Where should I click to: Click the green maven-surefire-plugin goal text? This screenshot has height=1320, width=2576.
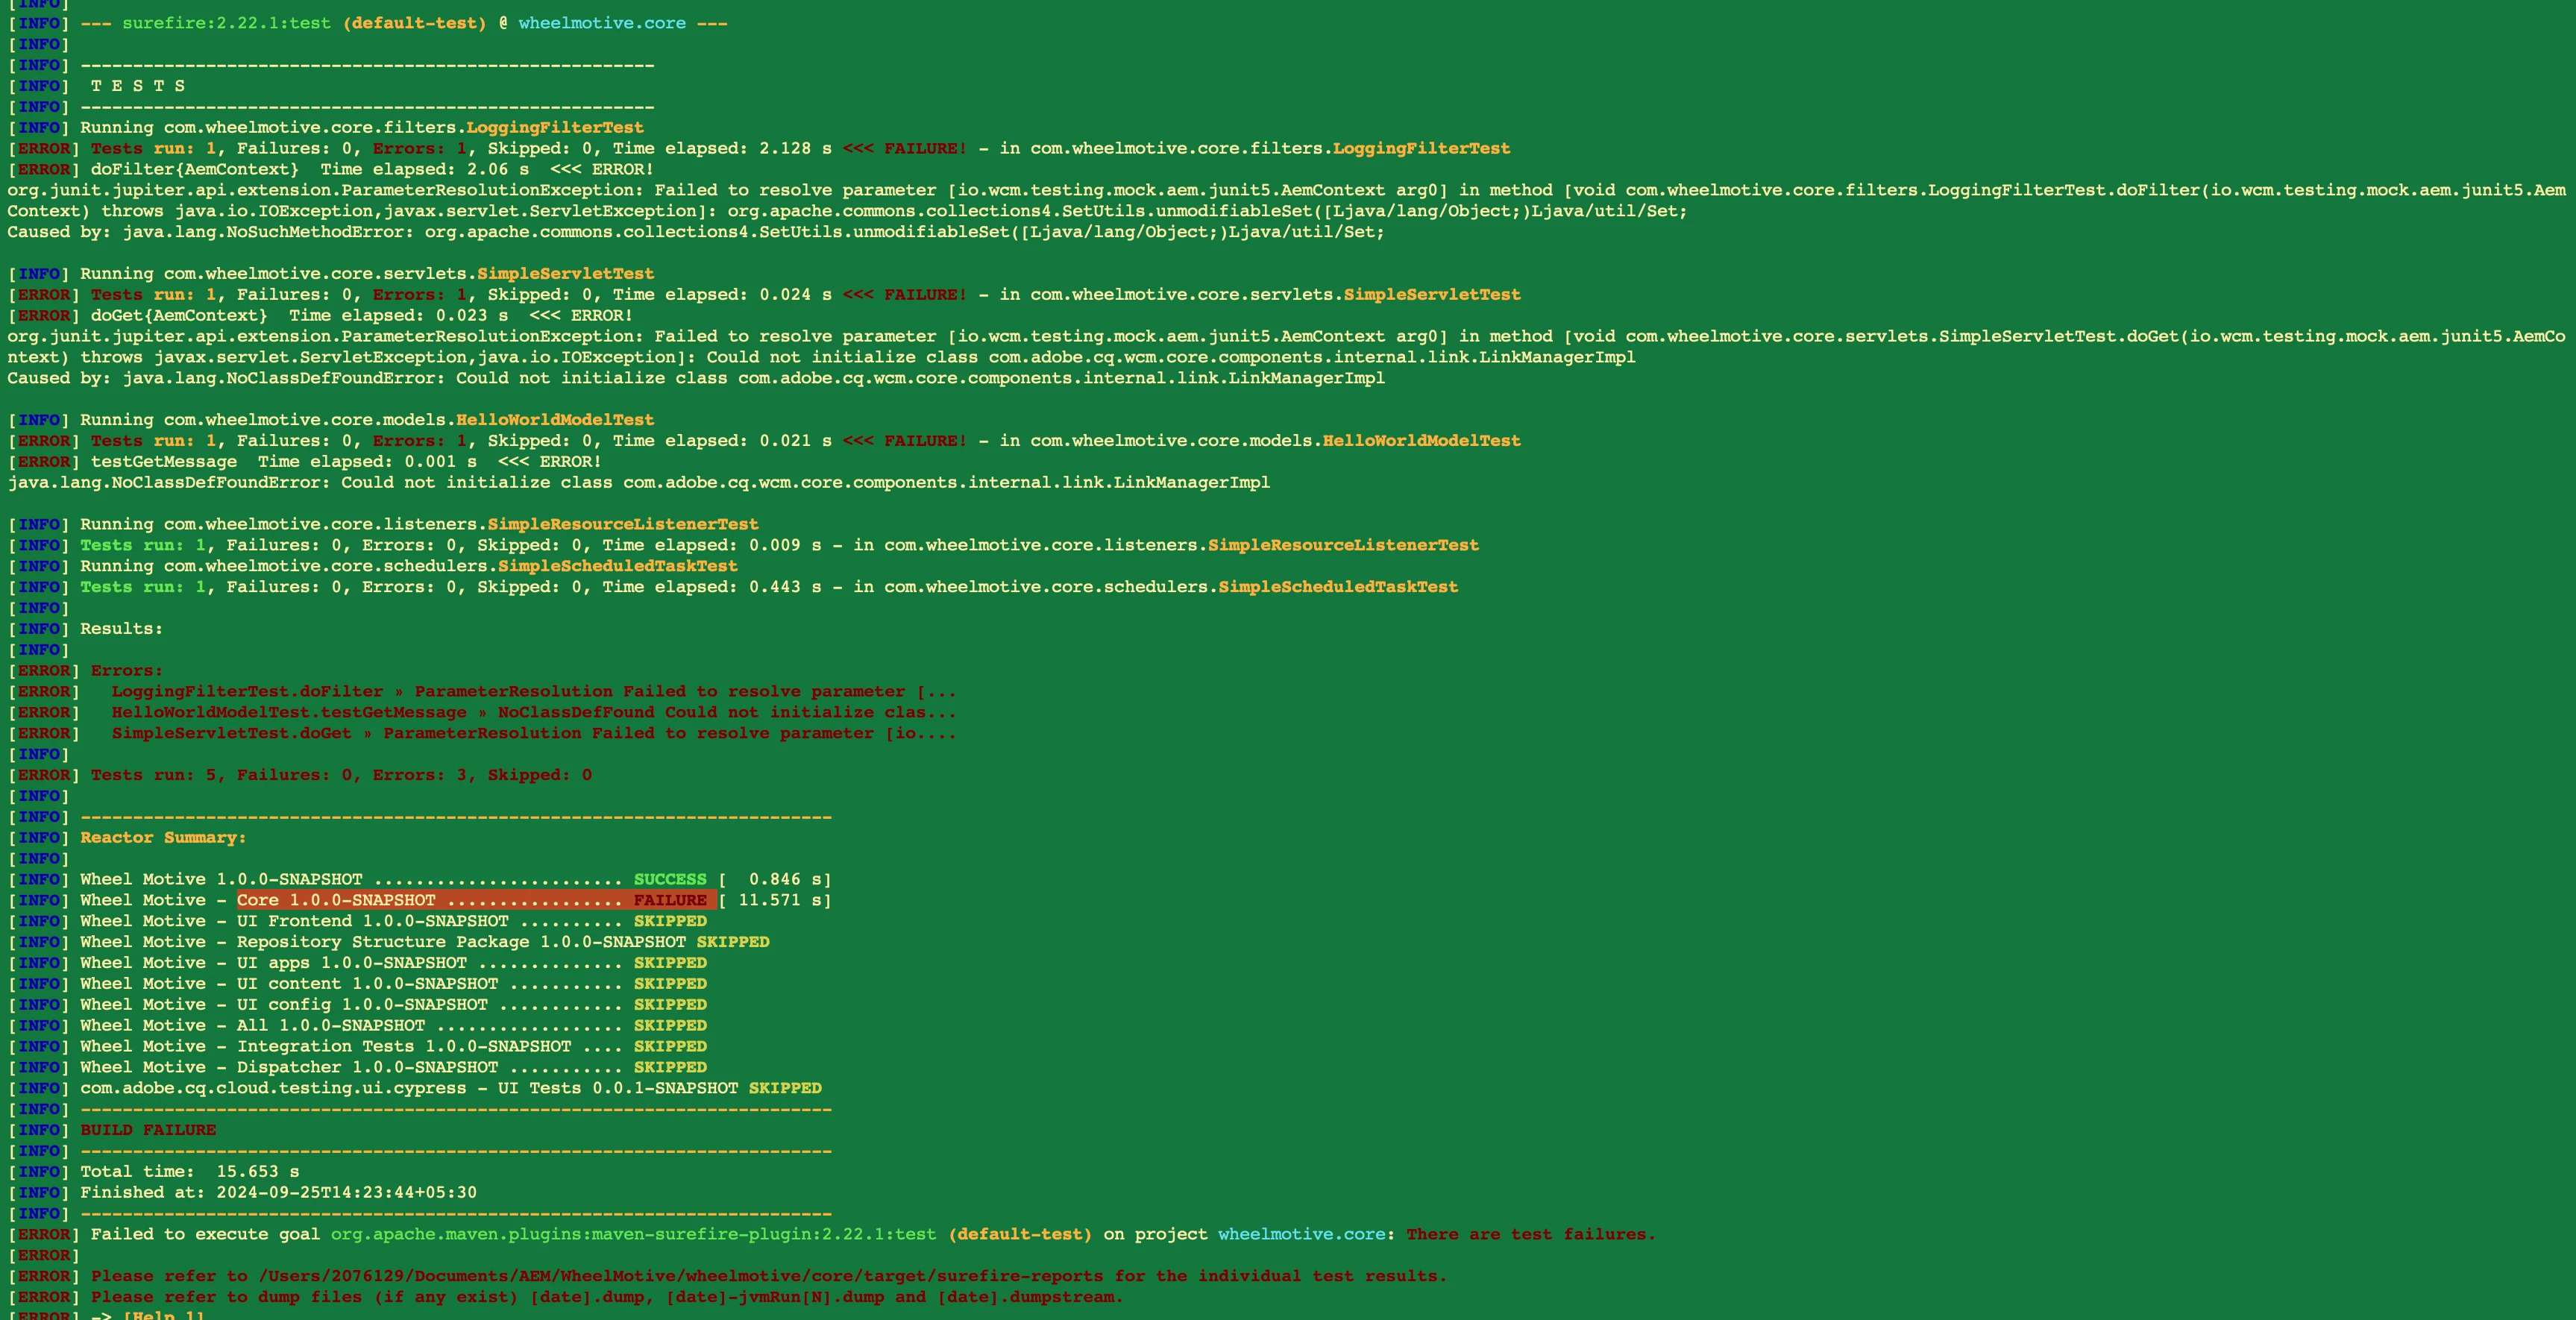(633, 1234)
